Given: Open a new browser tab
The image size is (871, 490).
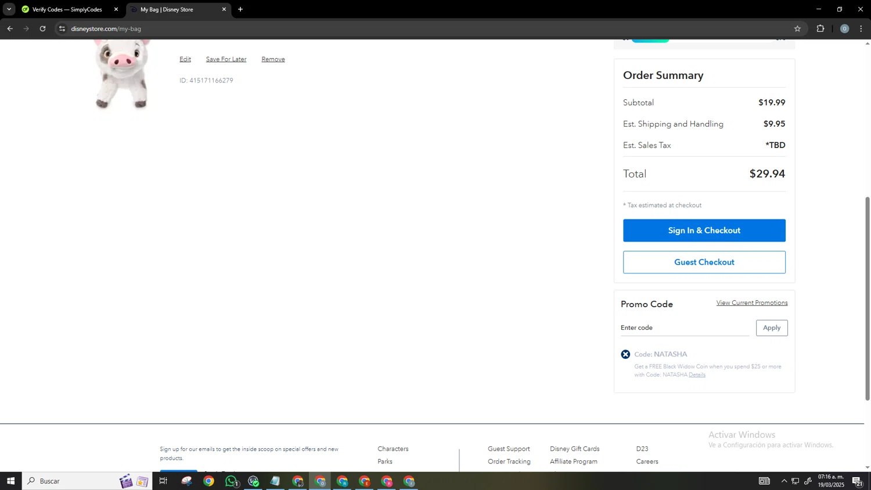Looking at the screenshot, I should click(x=240, y=9).
